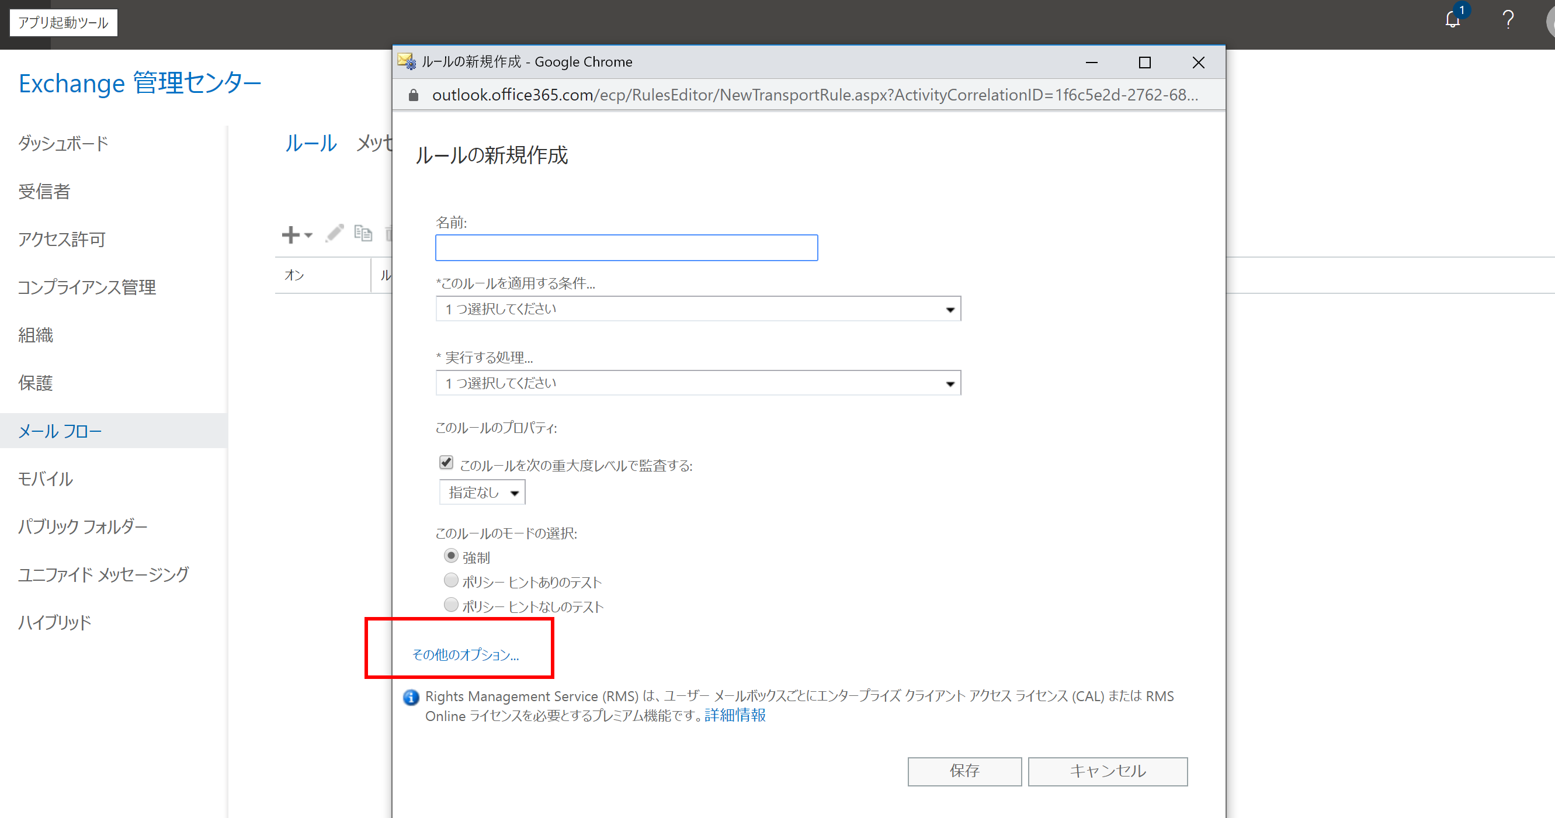Open the 実行する処理 action dropdown
Image resolution: width=1555 pixels, height=818 pixels.
[x=698, y=383]
